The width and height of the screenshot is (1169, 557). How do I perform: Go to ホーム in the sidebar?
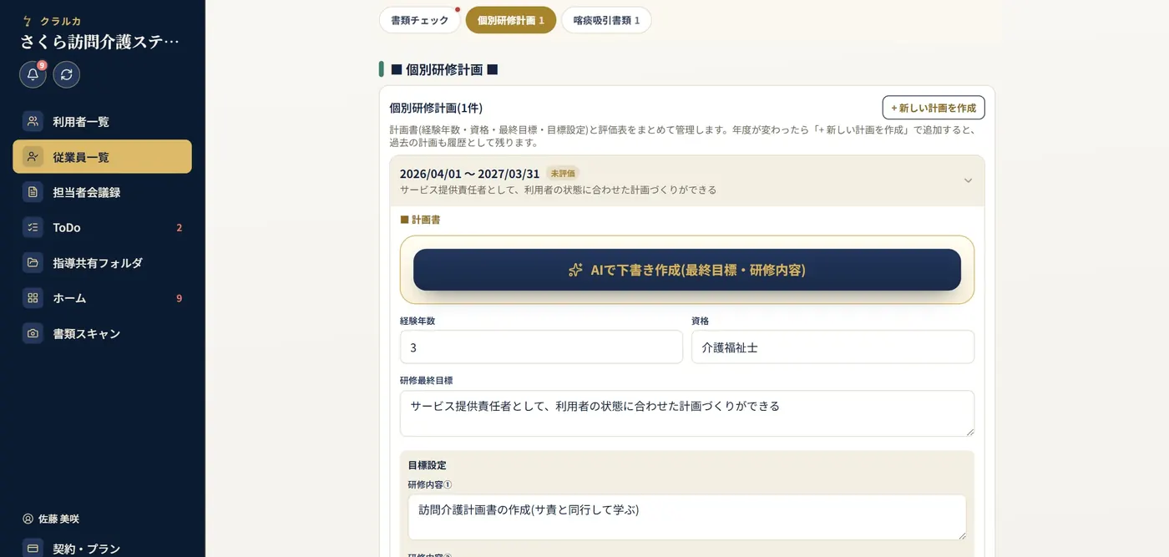click(x=102, y=298)
